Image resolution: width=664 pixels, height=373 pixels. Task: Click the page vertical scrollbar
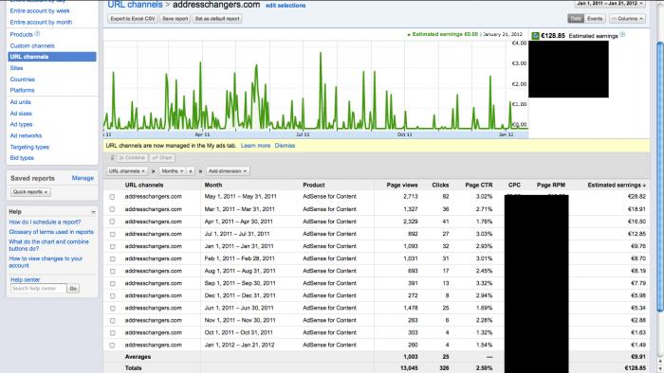[x=660, y=177]
